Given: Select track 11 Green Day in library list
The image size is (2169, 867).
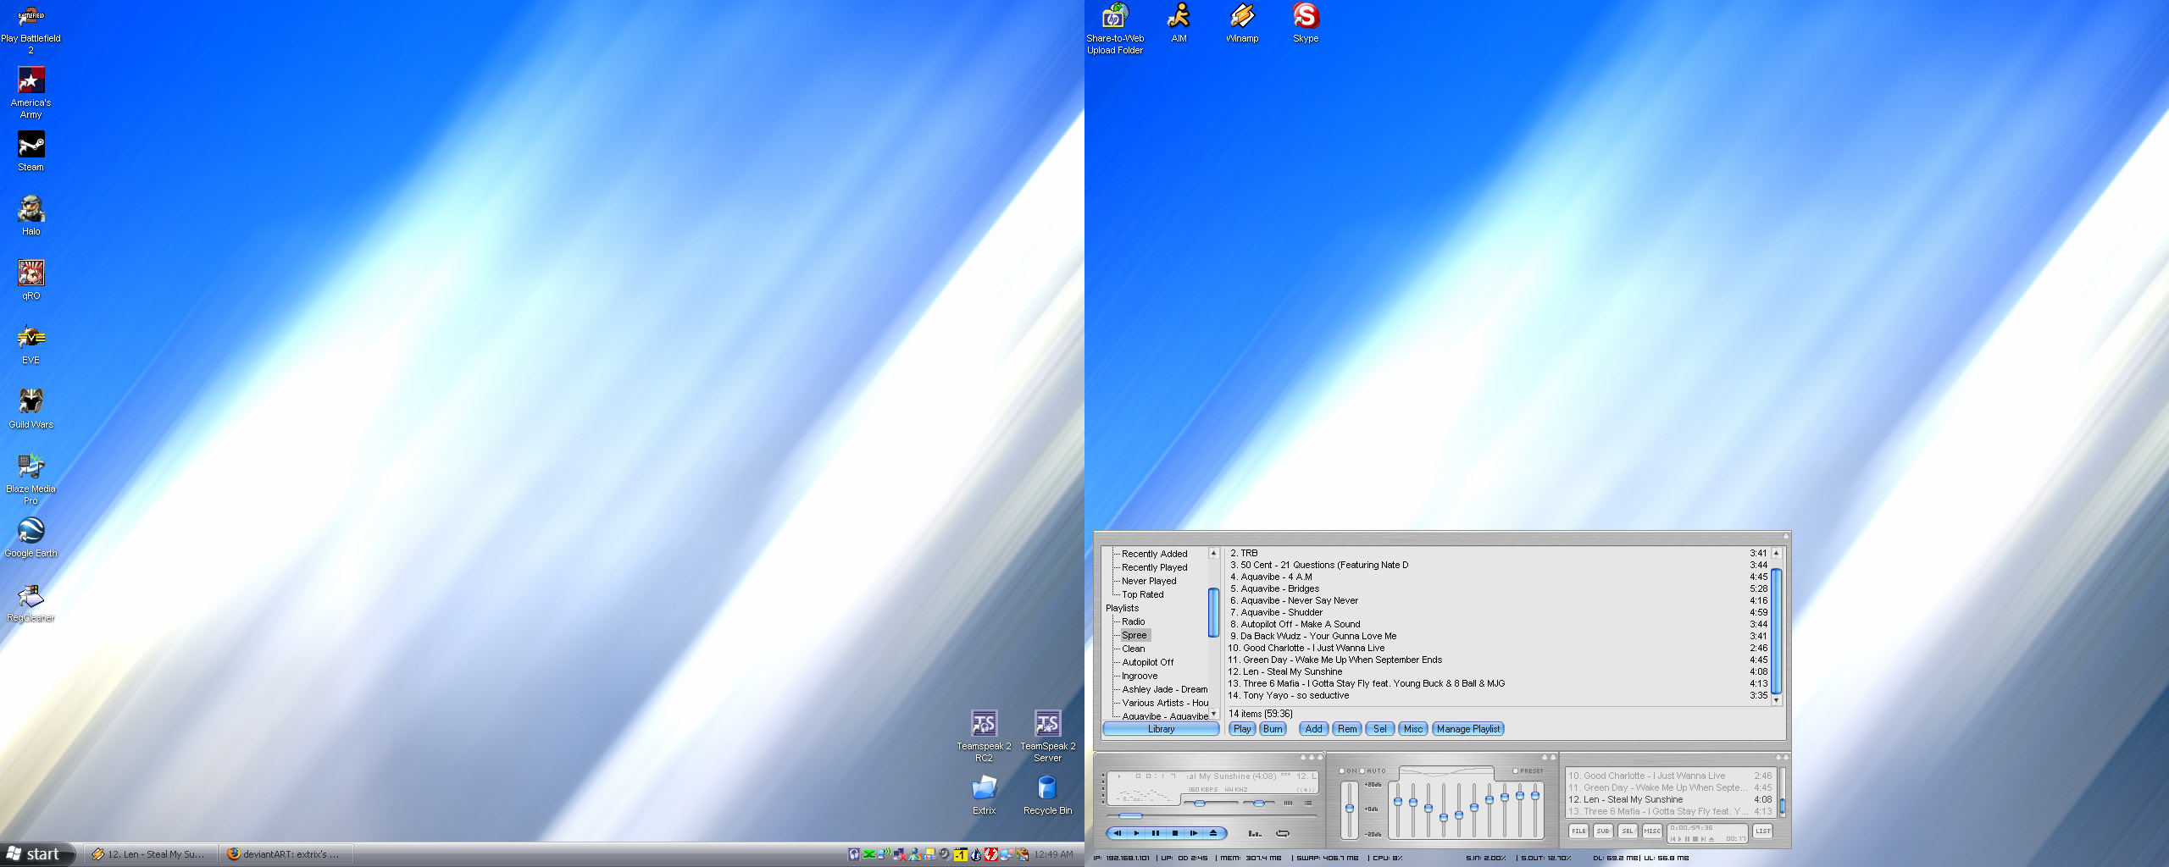Looking at the screenshot, I should pos(1498,660).
